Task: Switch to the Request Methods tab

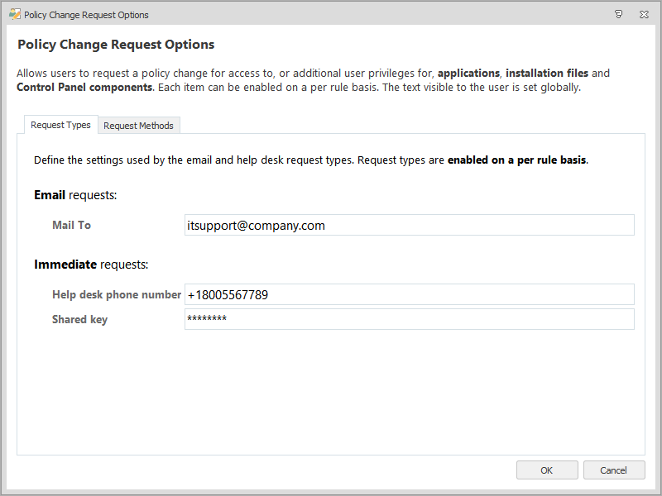Action: [x=138, y=126]
